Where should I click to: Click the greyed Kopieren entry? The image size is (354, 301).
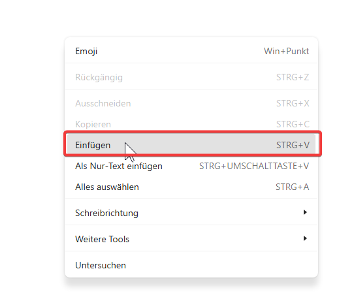coord(191,124)
